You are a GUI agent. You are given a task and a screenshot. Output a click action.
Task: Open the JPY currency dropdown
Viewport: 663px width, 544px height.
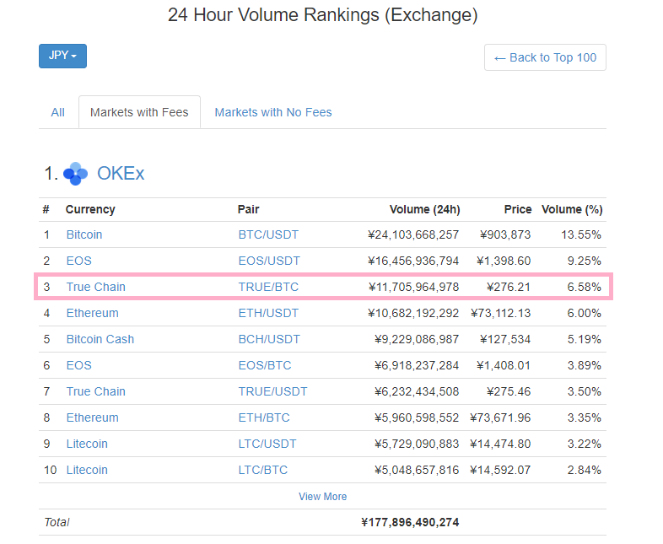[x=62, y=56]
